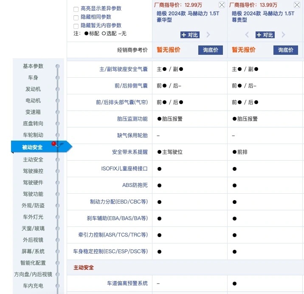304x294 pixels.
Task: Open 车道偏离预警系统 parameter link
Action: tap(127, 283)
